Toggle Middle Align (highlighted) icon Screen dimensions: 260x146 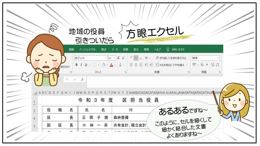point(136,58)
